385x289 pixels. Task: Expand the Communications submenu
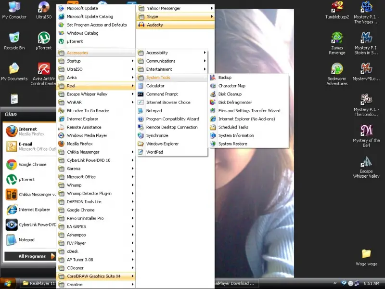pos(172,61)
